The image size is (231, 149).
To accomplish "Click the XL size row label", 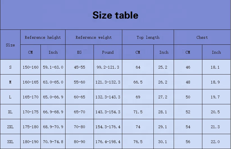I will click(10, 112).
